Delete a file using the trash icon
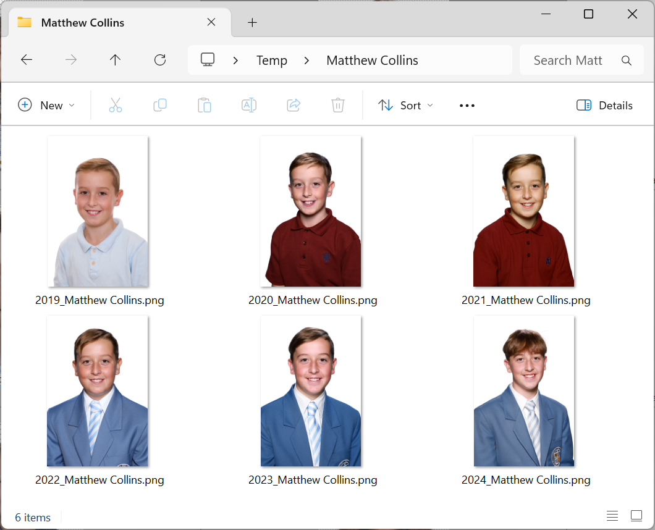This screenshot has height=530, width=655. [x=337, y=105]
